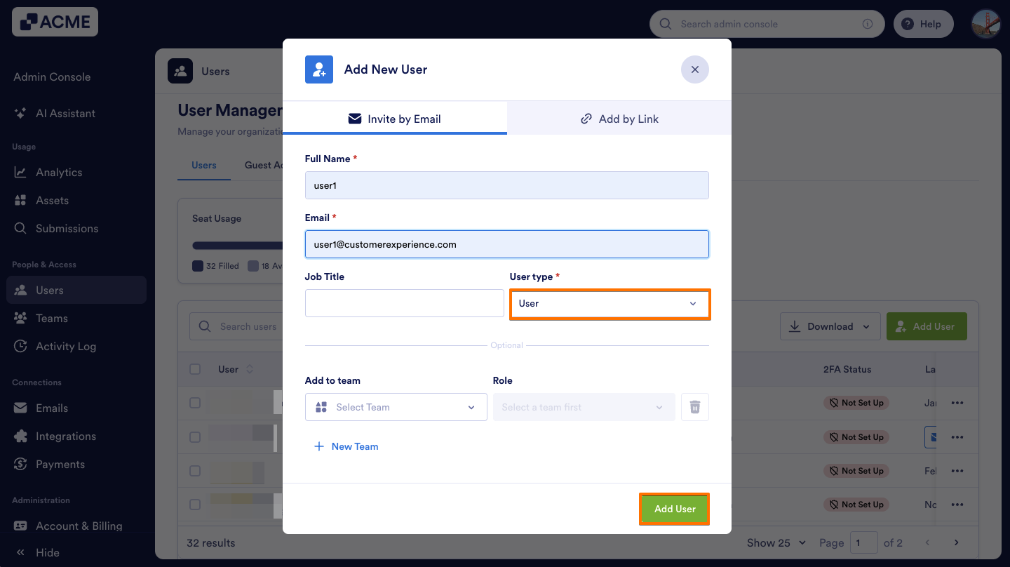Image resolution: width=1010 pixels, height=567 pixels.
Task: Select the Invite by Email tab
Action: (x=395, y=119)
